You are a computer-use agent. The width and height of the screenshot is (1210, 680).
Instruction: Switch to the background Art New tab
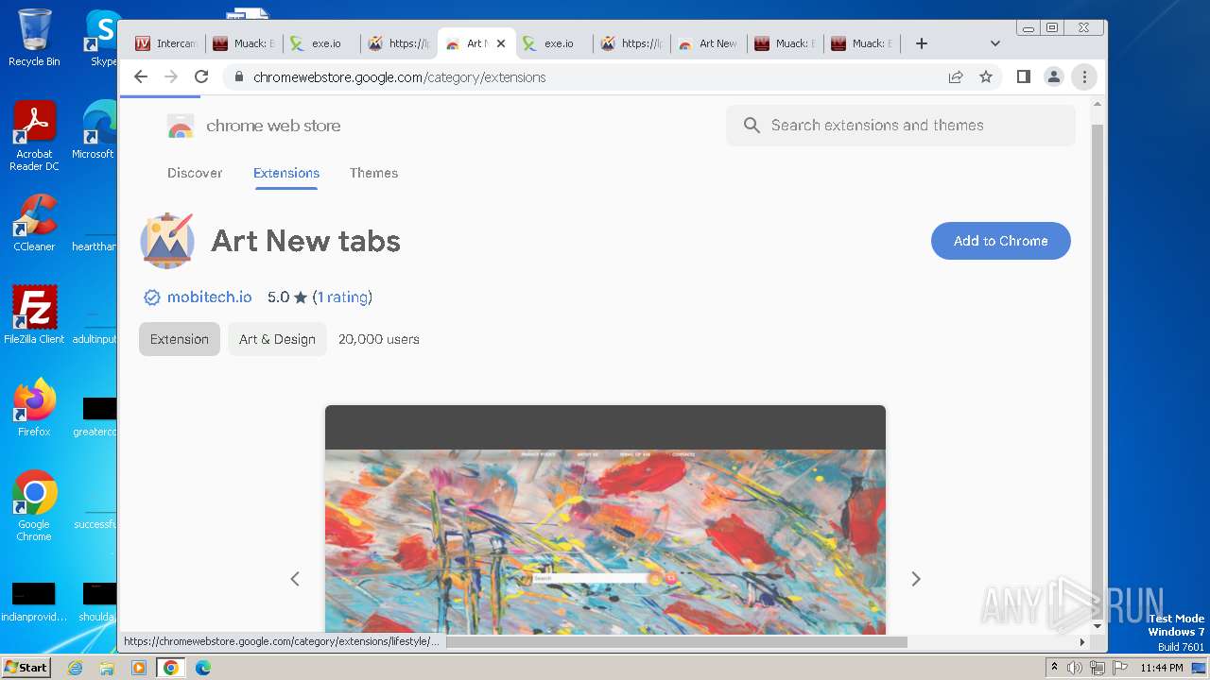click(x=709, y=43)
